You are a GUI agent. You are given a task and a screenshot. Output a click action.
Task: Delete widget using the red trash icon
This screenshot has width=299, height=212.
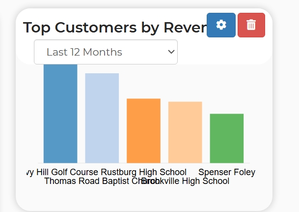[x=251, y=25]
